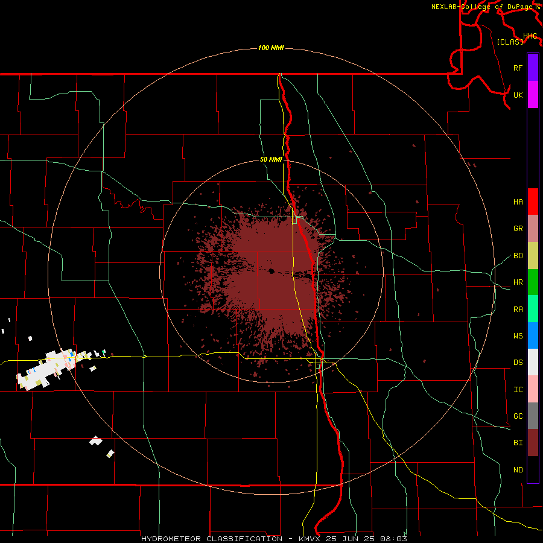Click the BI legend label
This screenshot has height=543, width=543.
click(x=518, y=443)
